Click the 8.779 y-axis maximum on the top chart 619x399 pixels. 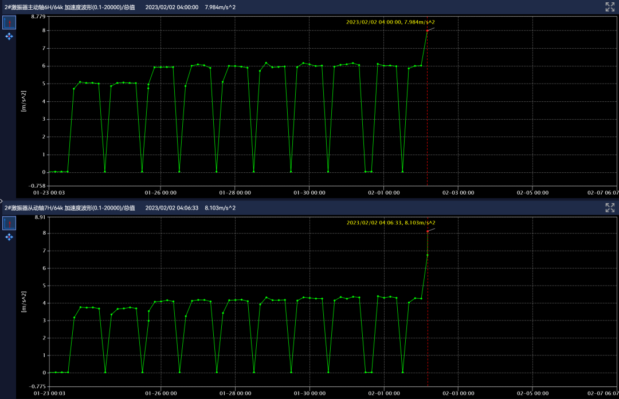(x=38, y=16)
